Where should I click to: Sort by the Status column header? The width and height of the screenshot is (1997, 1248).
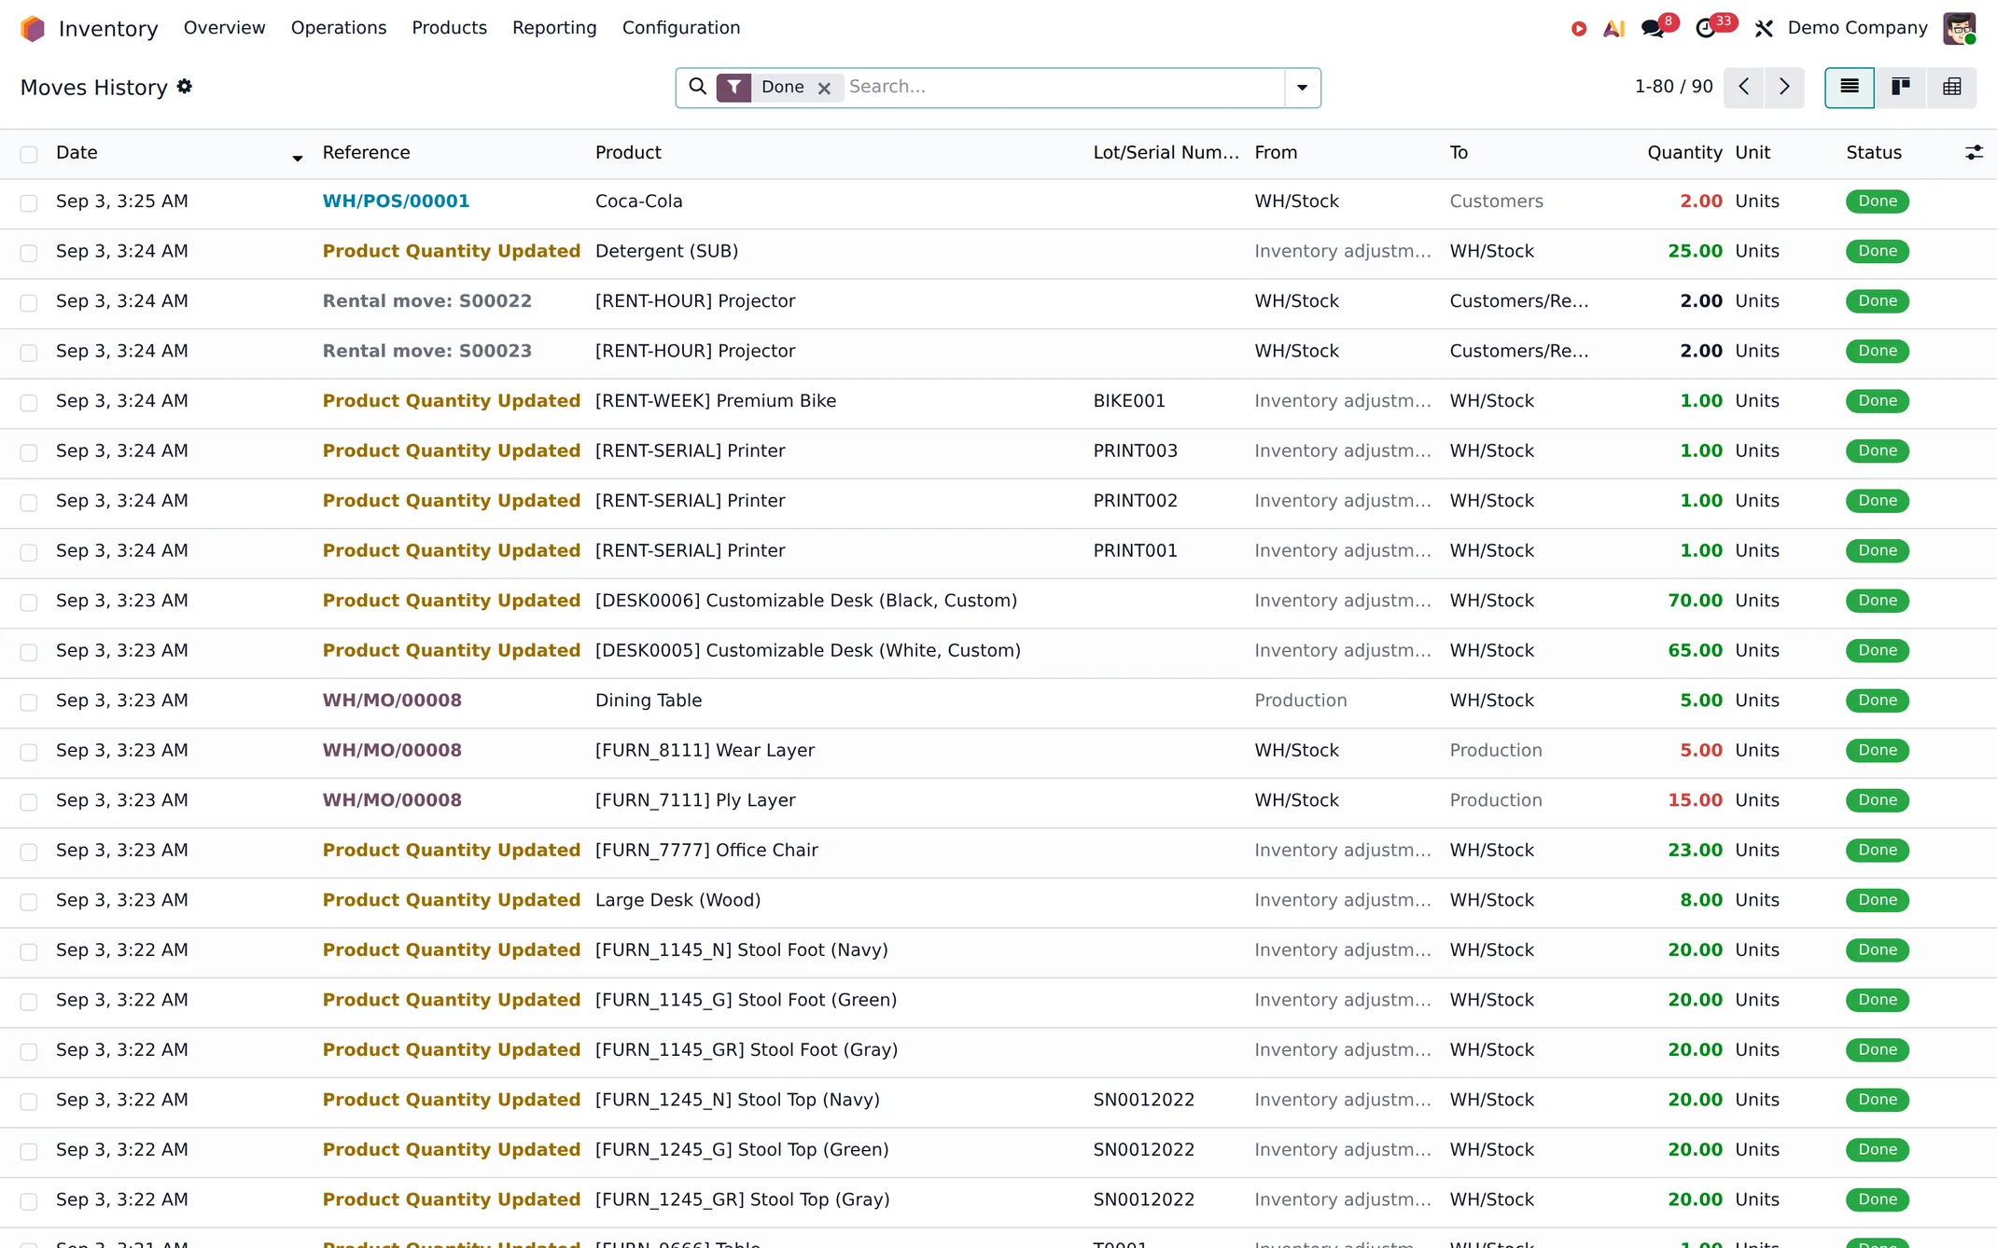click(x=1873, y=152)
